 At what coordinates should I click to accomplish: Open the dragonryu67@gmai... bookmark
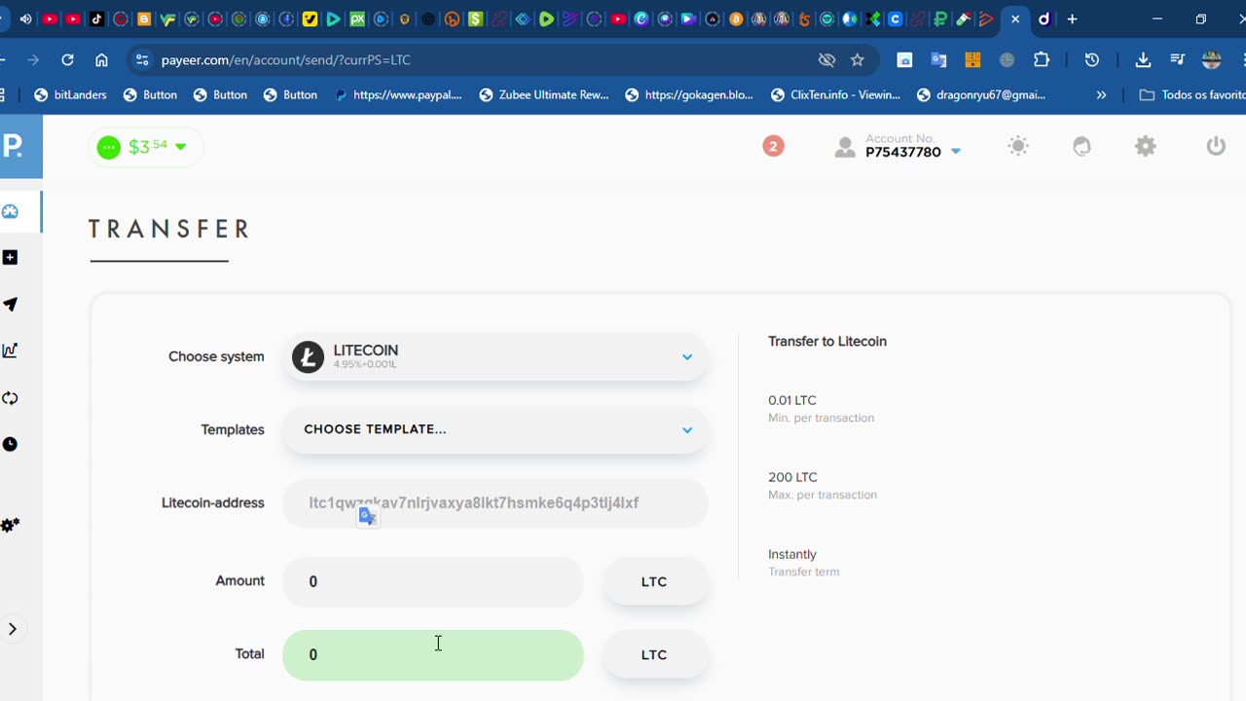coord(980,94)
